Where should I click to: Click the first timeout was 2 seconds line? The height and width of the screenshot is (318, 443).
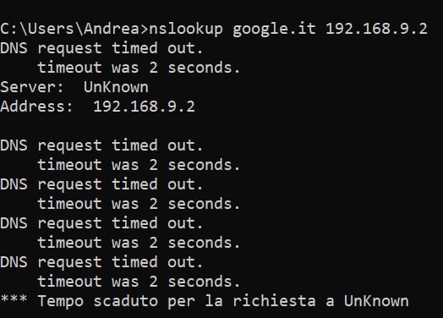coord(139,68)
